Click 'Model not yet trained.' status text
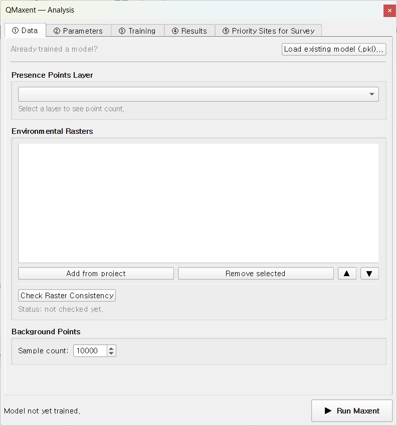The width and height of the screenshot is (397, 426). (x=42, y=411)
